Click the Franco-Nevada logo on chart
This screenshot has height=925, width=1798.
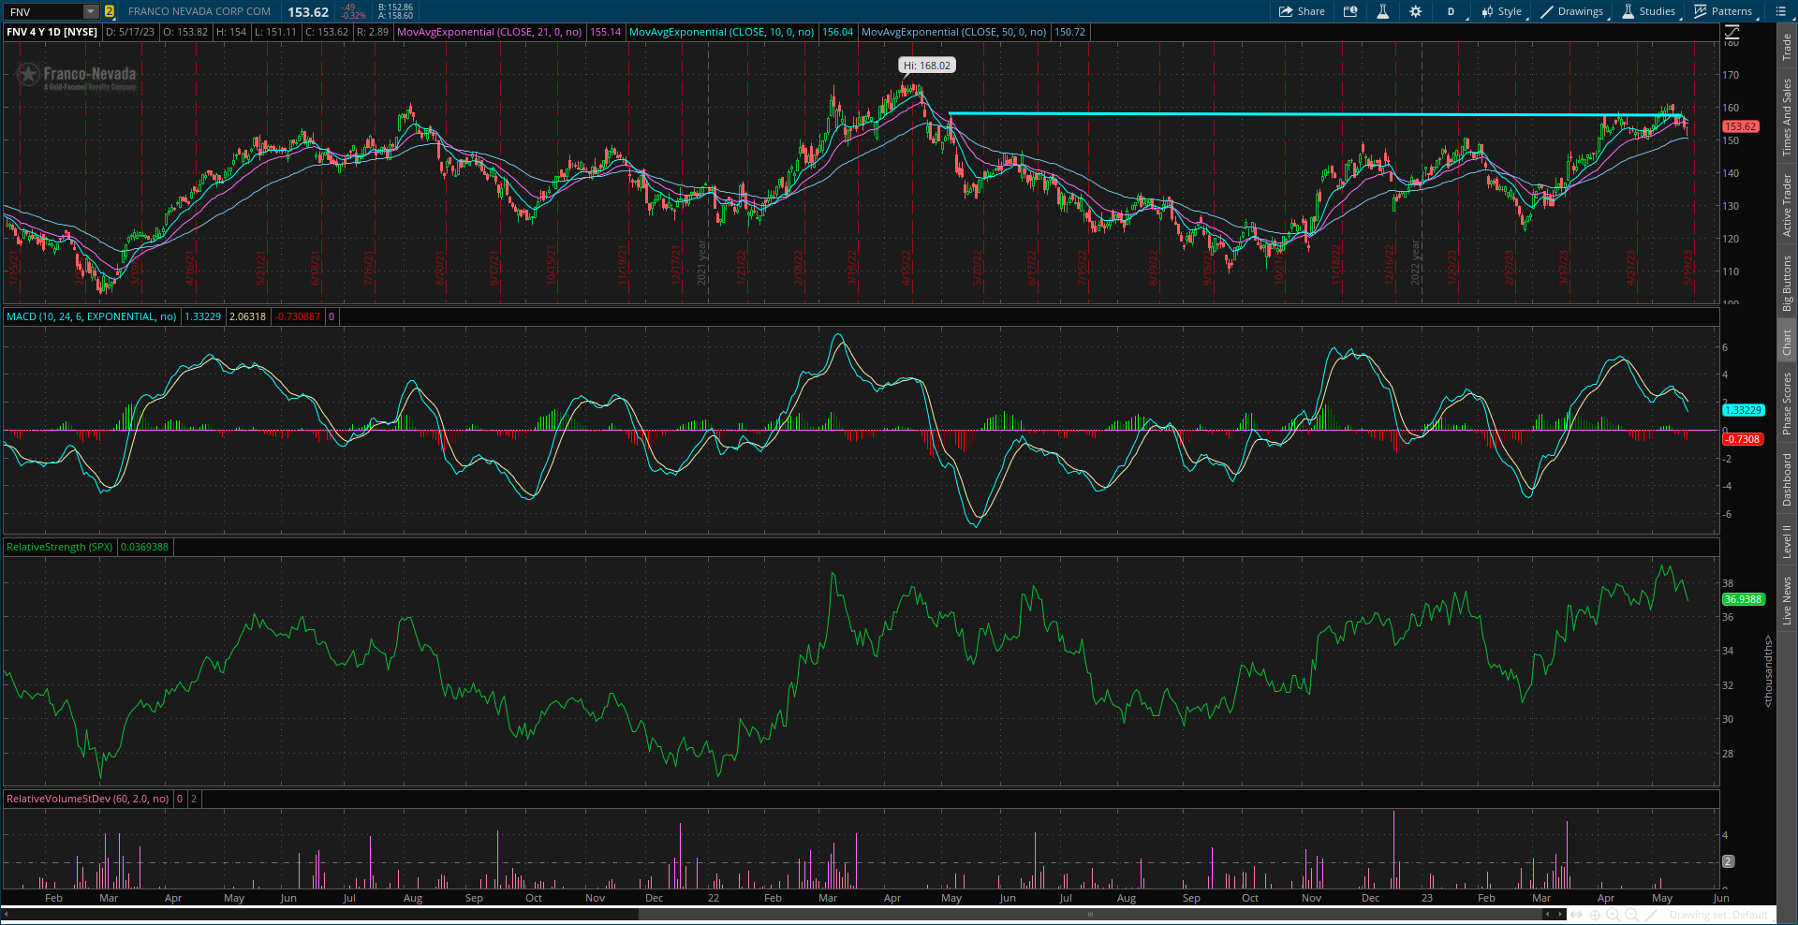point(77,77)
